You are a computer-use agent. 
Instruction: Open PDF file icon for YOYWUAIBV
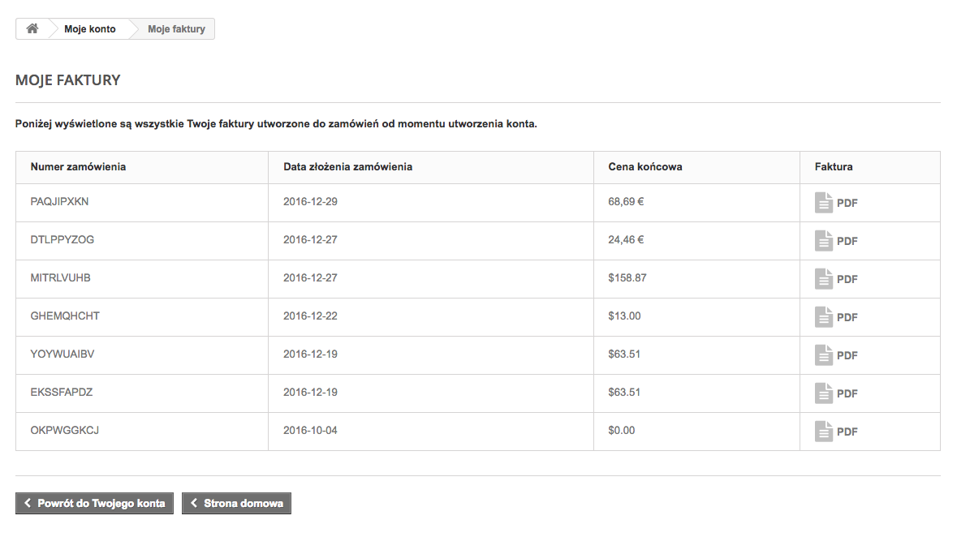point(824,355)
